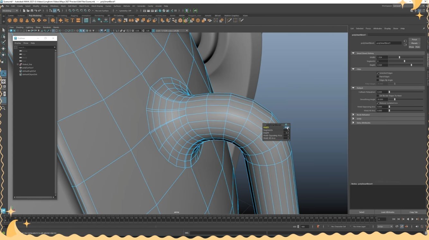Click the Multi-Cut tool shelf icon

pyautogui.click(x=229, y=20)
